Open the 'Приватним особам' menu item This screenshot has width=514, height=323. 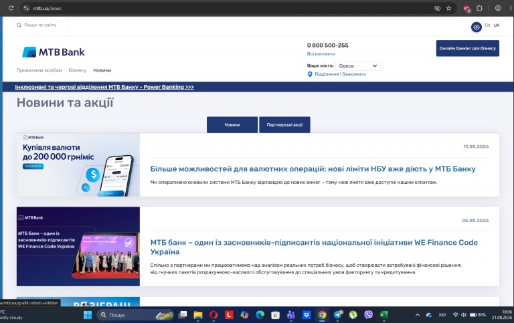point(39,70)
